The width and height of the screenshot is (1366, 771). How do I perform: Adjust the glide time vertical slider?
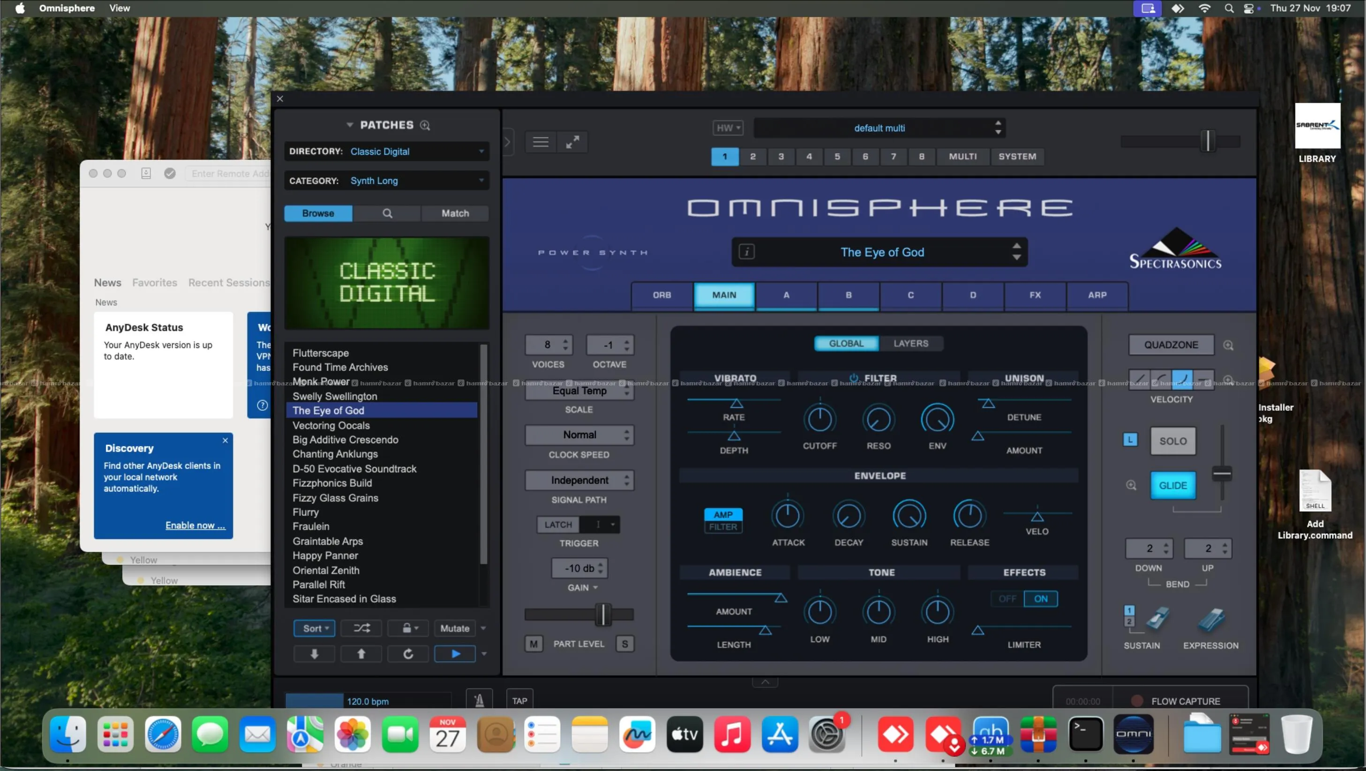(1222, 474)
